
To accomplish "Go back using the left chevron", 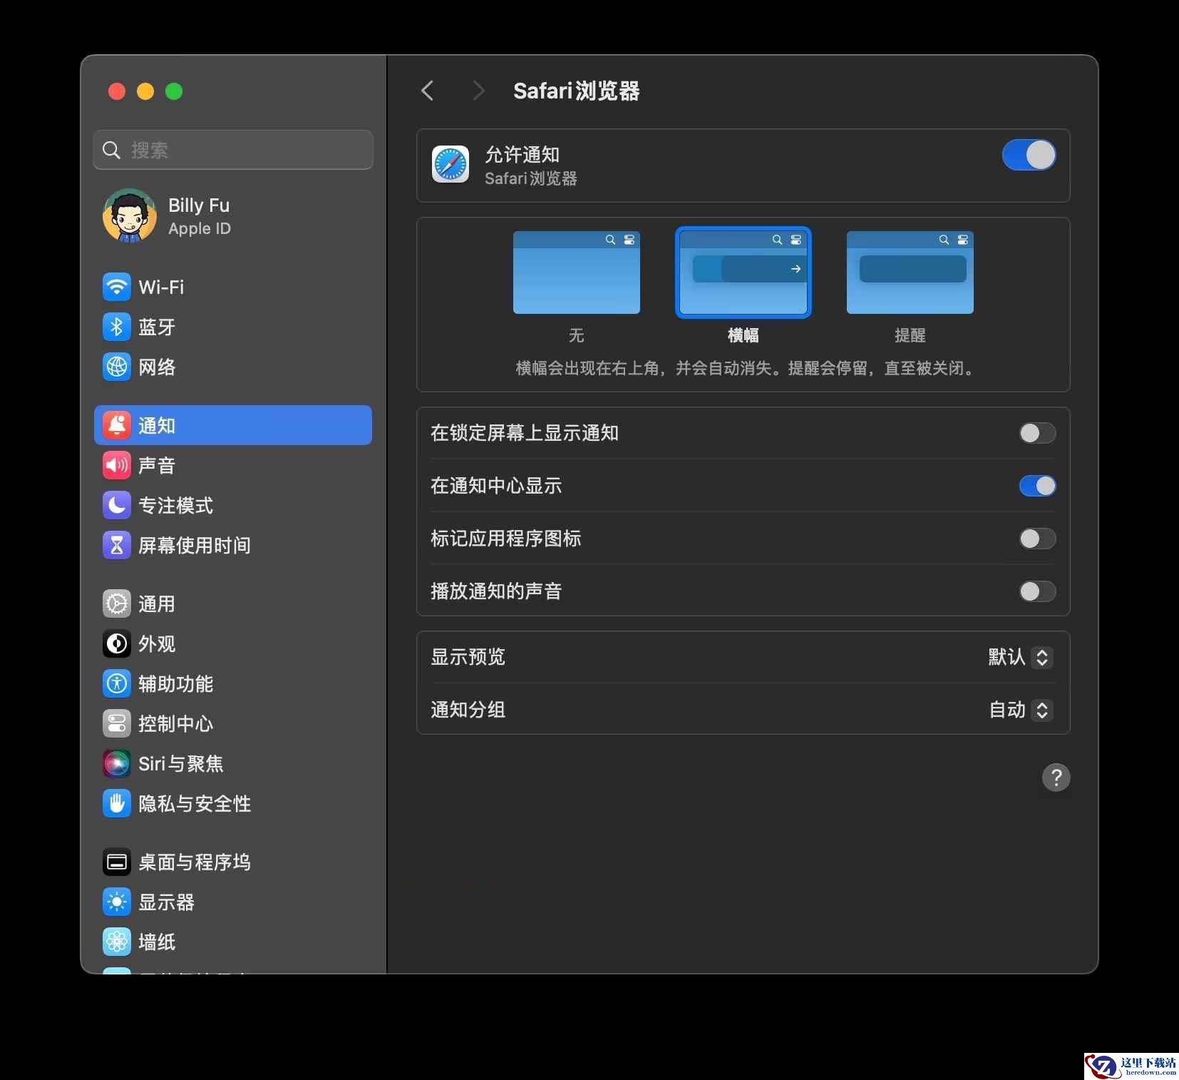I will pyautogui.click(x=428, y=91).
